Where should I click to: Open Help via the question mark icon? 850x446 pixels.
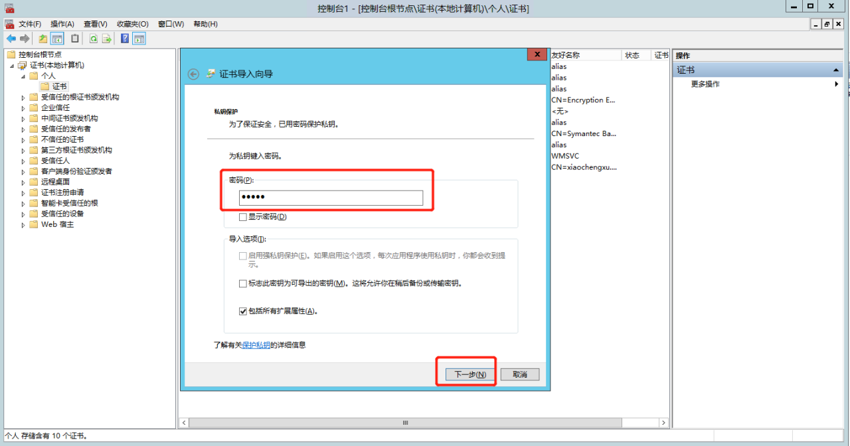[x=125, y=38]
